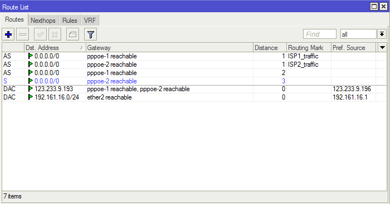Click the blue S flag of the static route
The width and height of the screenshot is (390, 204).
tap(5, 81)
